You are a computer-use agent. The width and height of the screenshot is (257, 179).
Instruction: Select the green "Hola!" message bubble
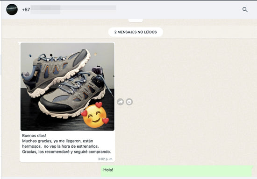click(x=176, y=171)
